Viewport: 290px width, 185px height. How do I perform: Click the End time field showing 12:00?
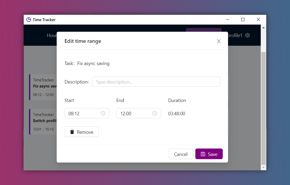click(138, 113)
